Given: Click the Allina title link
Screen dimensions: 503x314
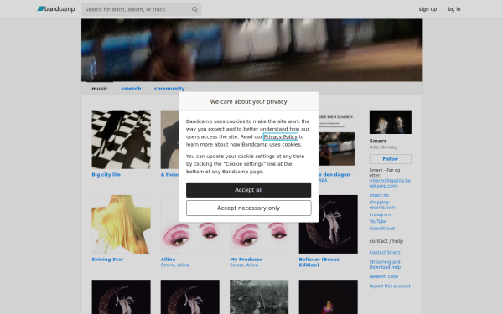Looking at the screenshot, I should (168, 260).
